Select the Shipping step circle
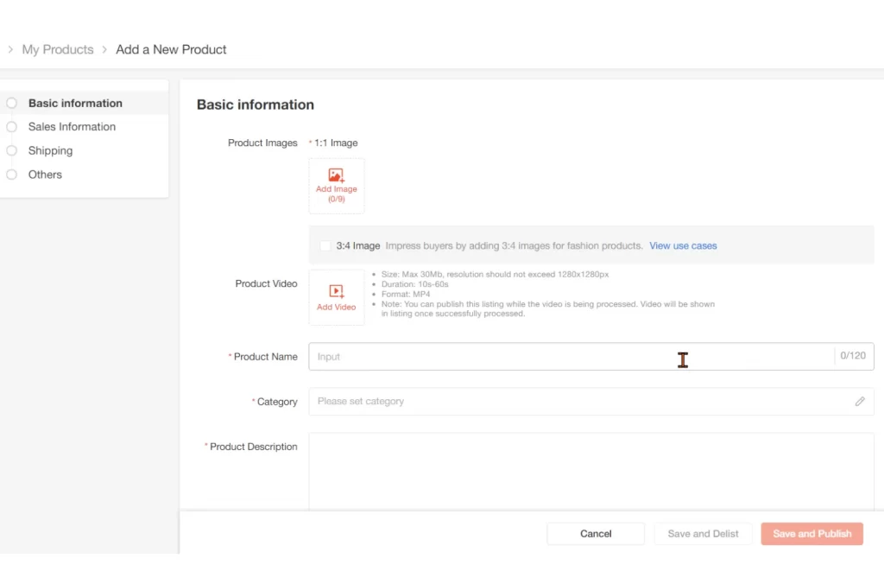 [11, 150]
